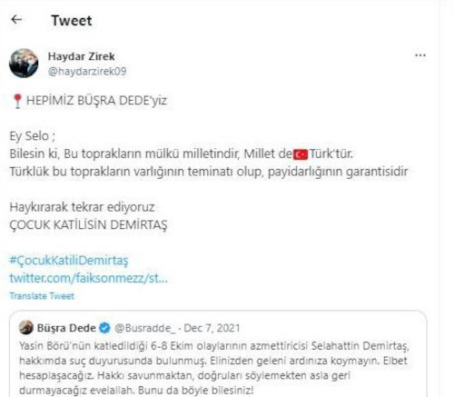454x397 pixels.
Task: Click the 'Ey Selo ;' text line
Action: pos(33,136)
